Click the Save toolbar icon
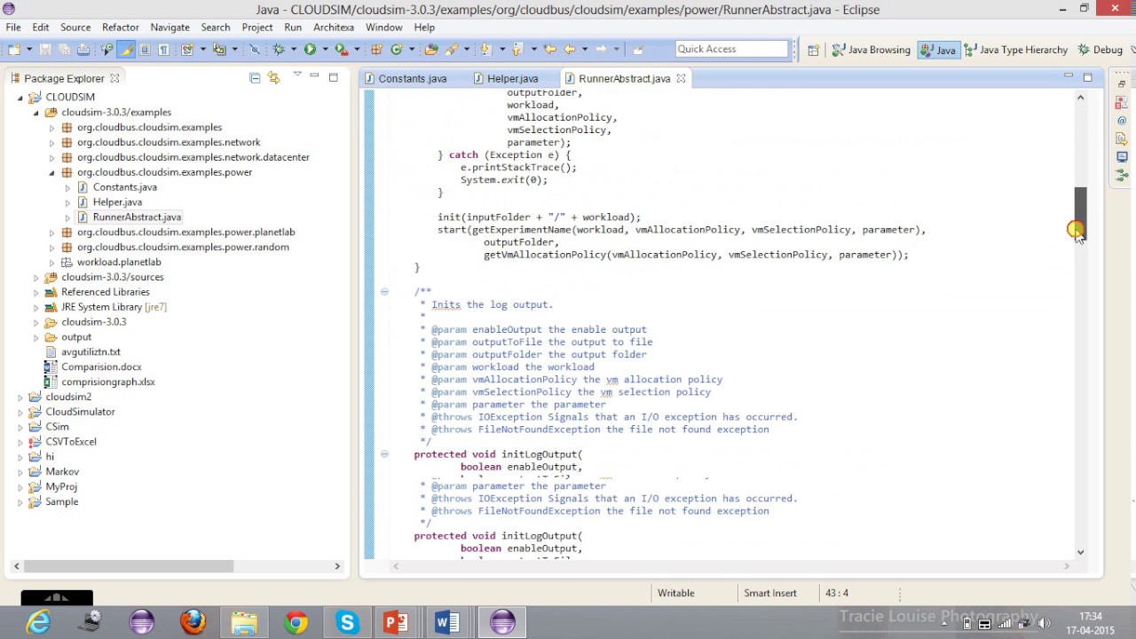1136x639 pixels. pyautogui.click(x=45, y=49)
